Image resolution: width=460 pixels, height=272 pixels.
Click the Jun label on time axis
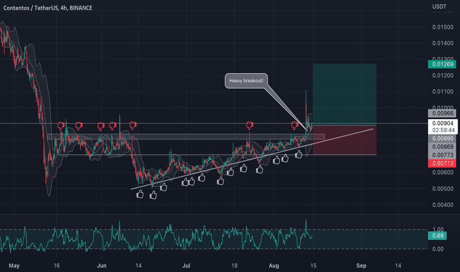pos(102,266)
